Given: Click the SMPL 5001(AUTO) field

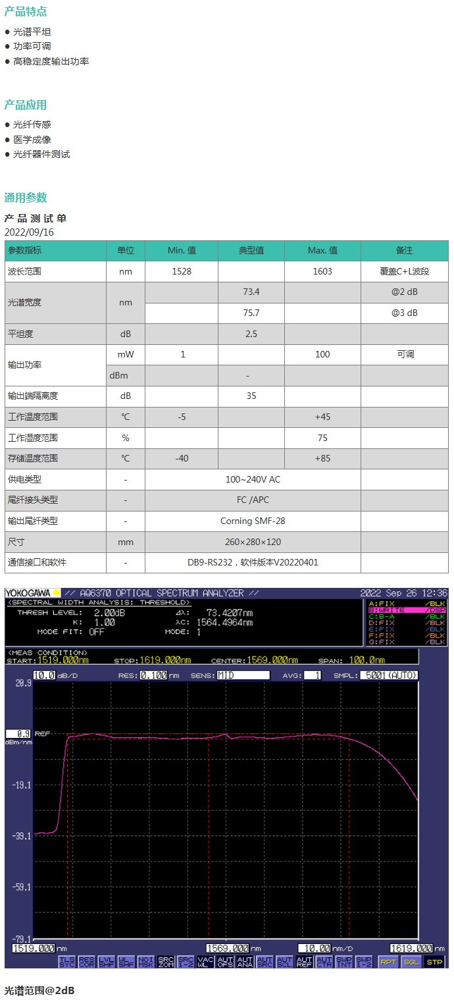Looking at the screenshot, I should pyautogui.click(x=388, y=675).
